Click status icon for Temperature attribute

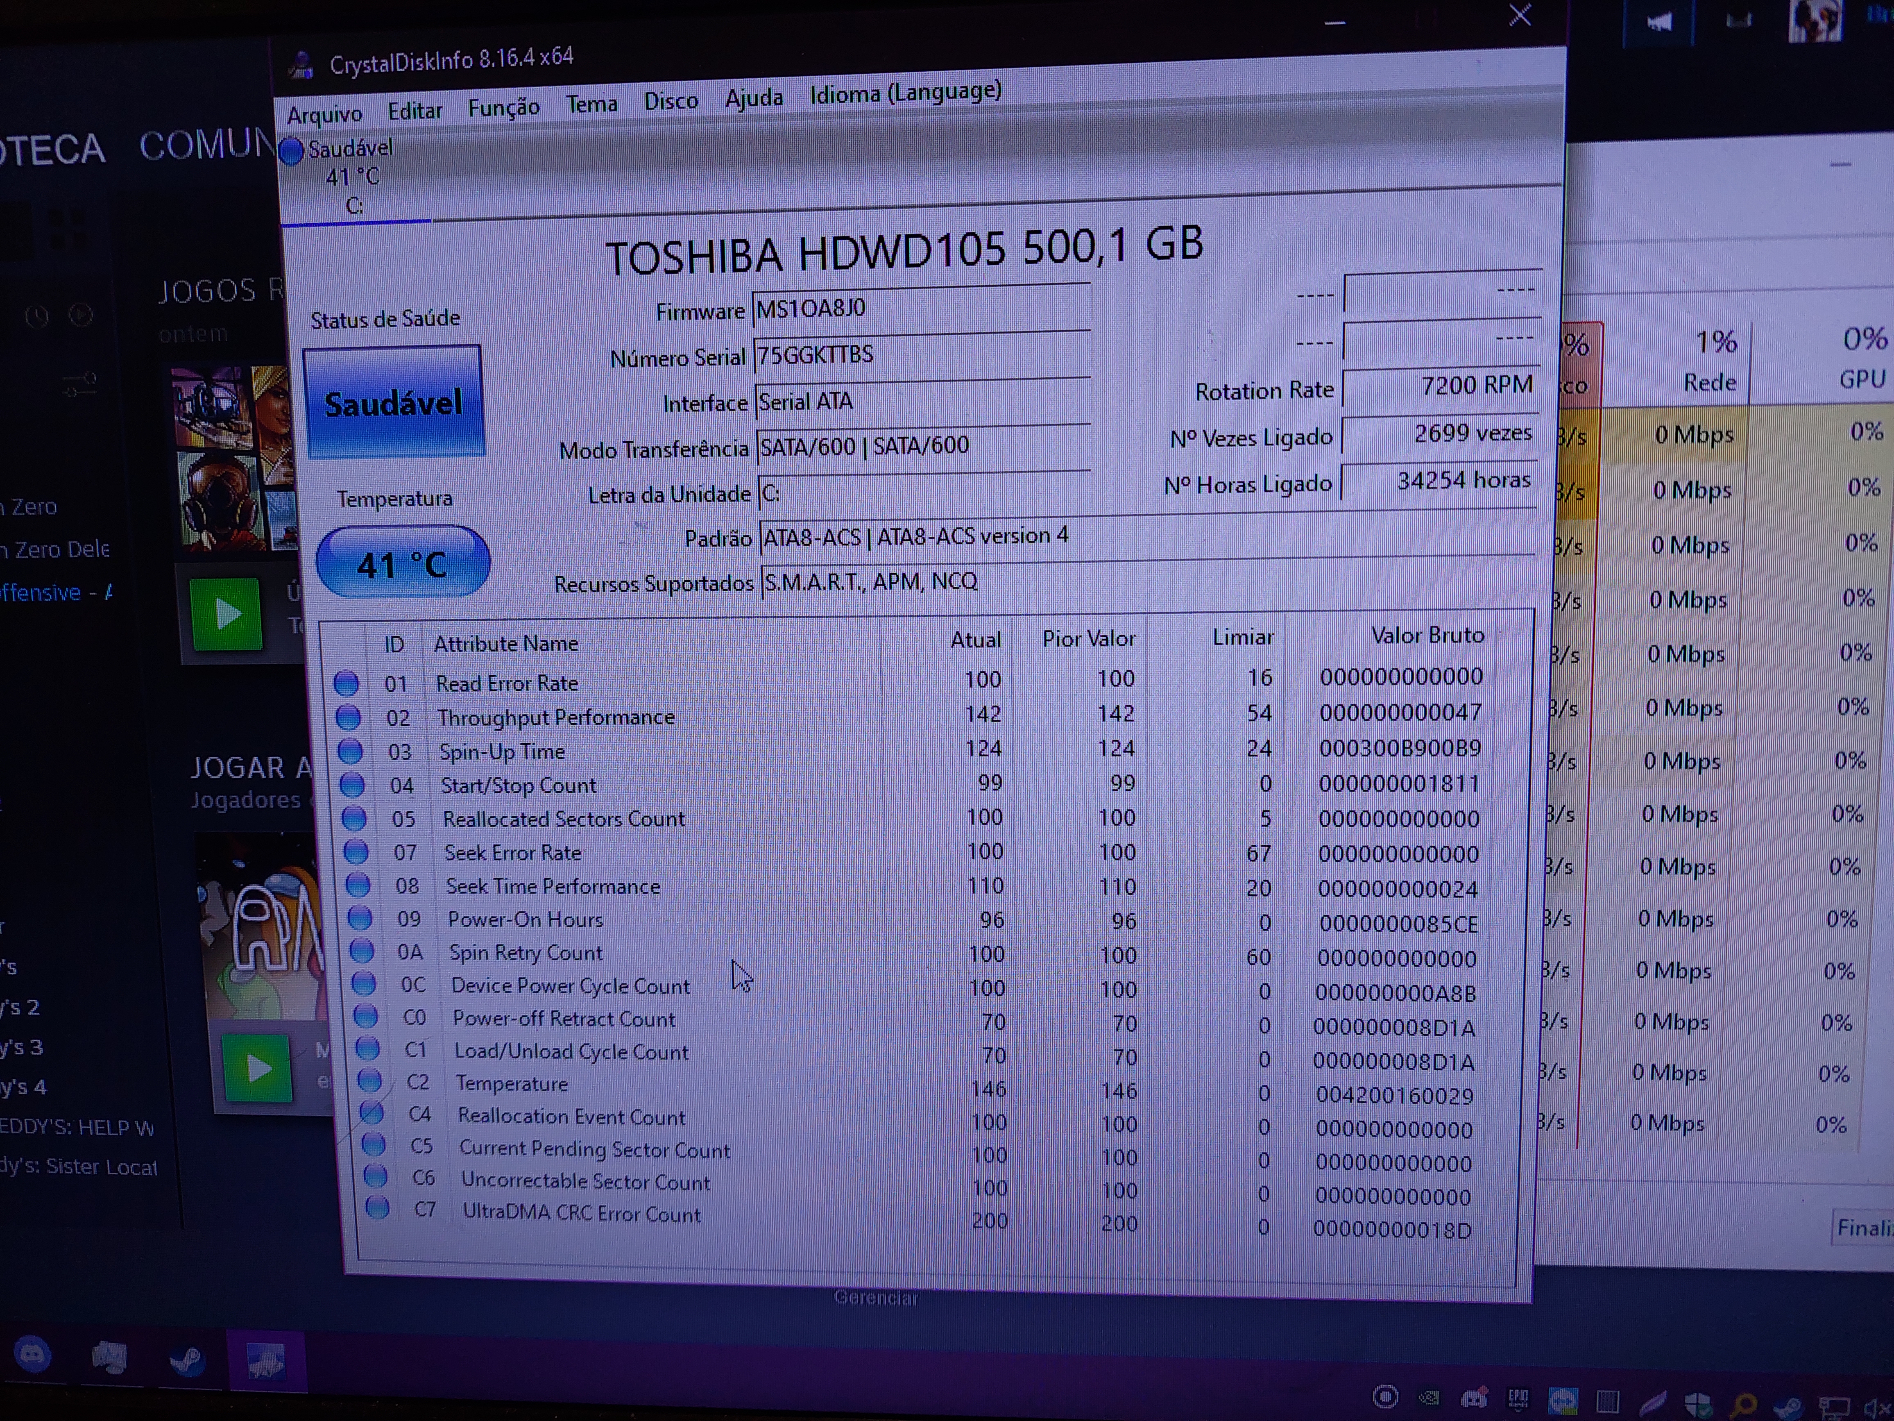click(x=369, y=1080)
